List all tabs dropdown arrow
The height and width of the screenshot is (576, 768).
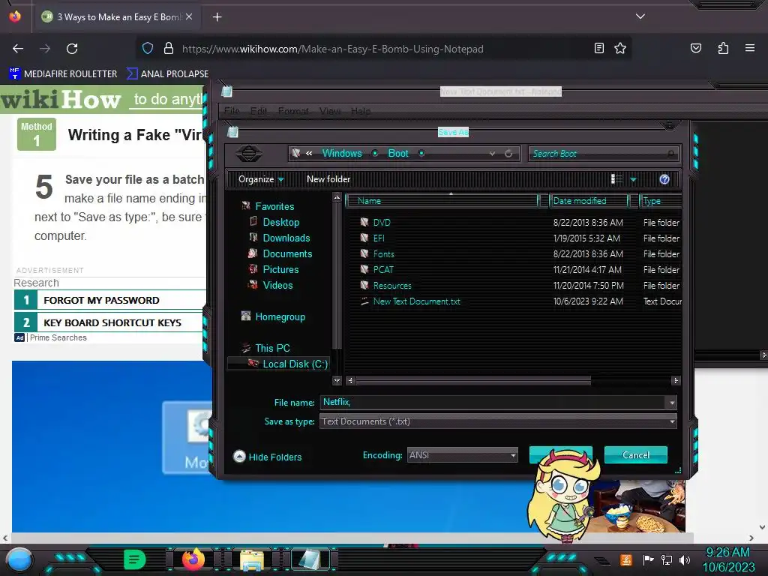(x=640, y=16)
